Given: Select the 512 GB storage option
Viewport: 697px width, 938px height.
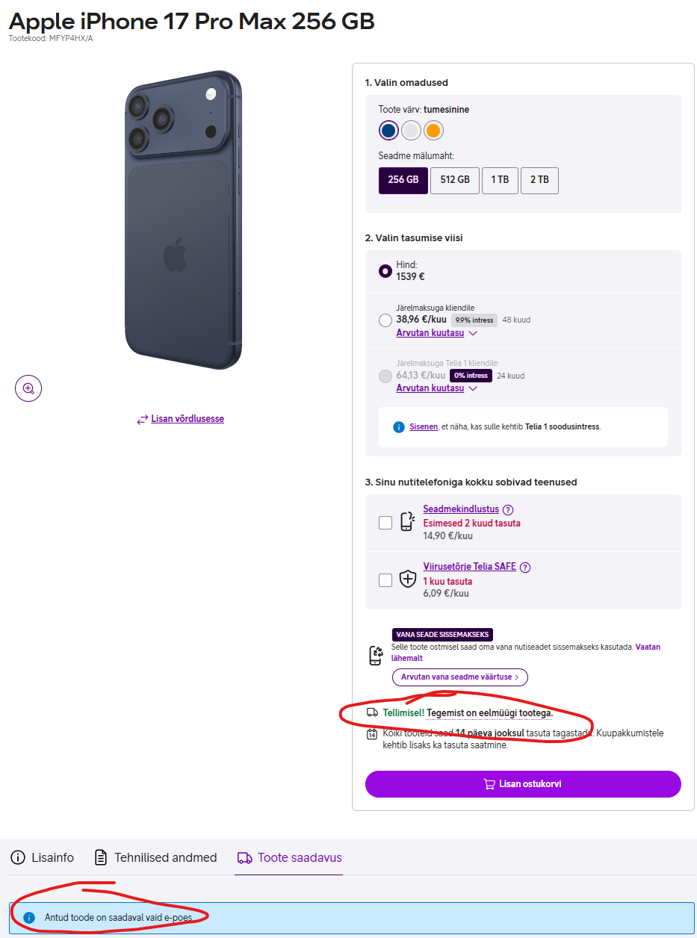Looking at the screenshot, I should pyautogui.click(x=455, y=180).
